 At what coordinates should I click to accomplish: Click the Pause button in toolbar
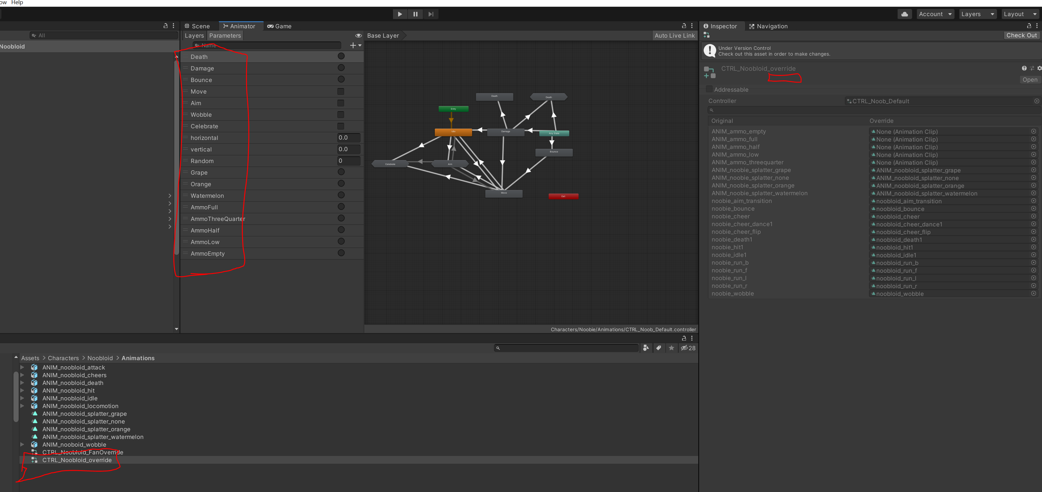point(415,14)
